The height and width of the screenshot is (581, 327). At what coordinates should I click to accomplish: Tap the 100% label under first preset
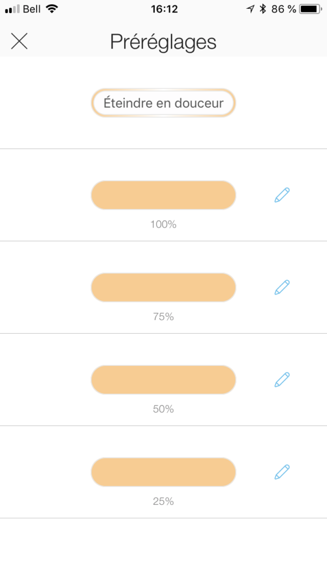pyautogui.click(x=163, y=224)
